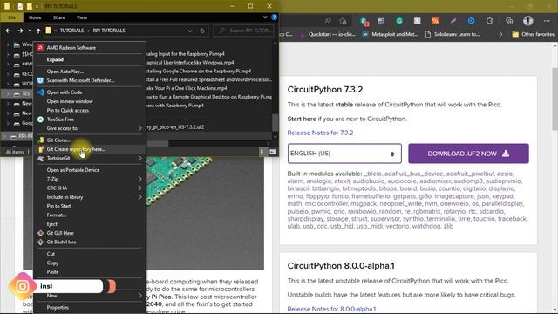Click the VS Code icon in menu
The image size is (558, 314).
tap(40, 92)
